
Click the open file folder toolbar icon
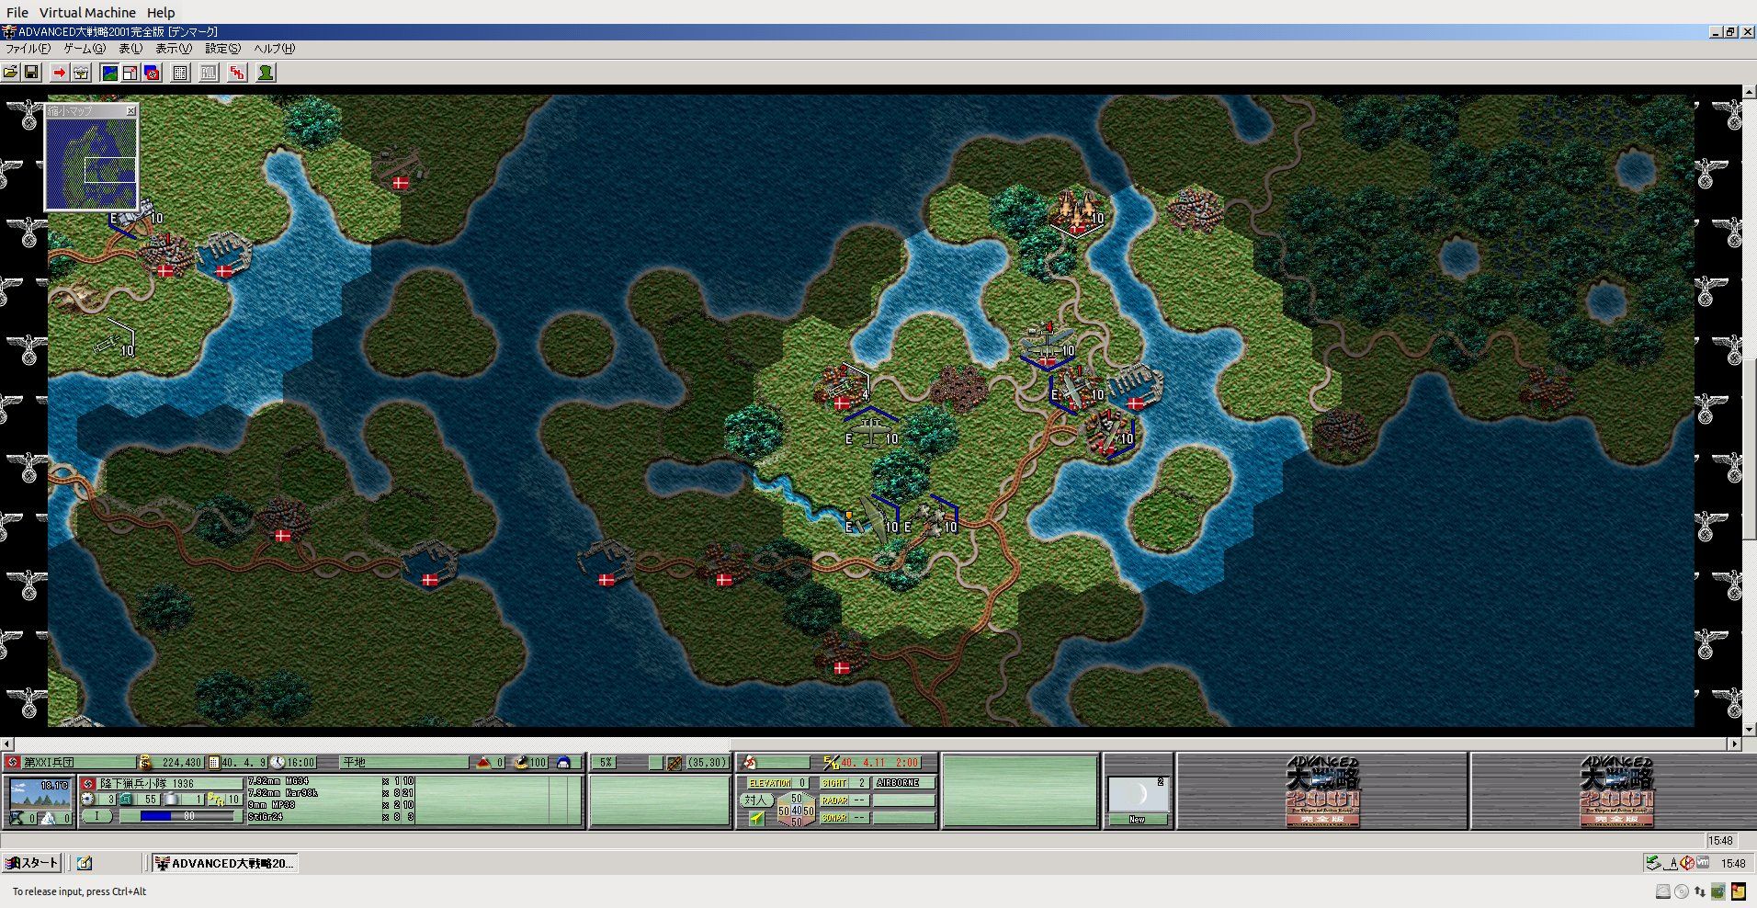10,73
